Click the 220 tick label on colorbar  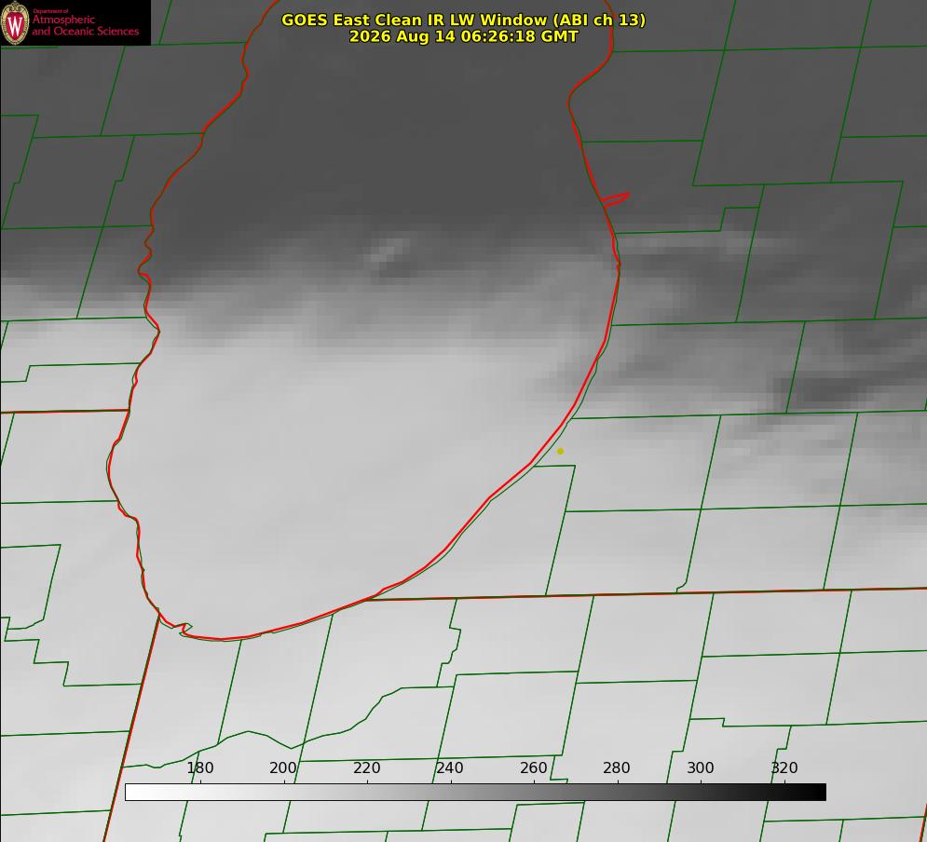pos(366,767)
